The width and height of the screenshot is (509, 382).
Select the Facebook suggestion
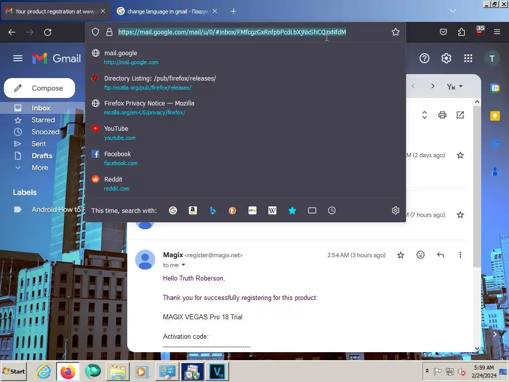(x=246, y=158)
